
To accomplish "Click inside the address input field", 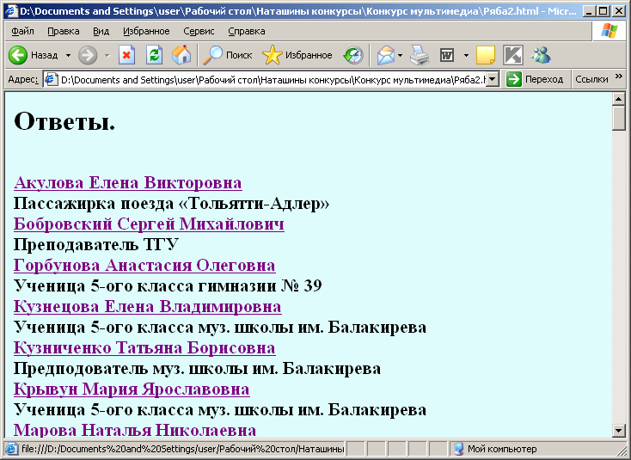I will (273, 80).
